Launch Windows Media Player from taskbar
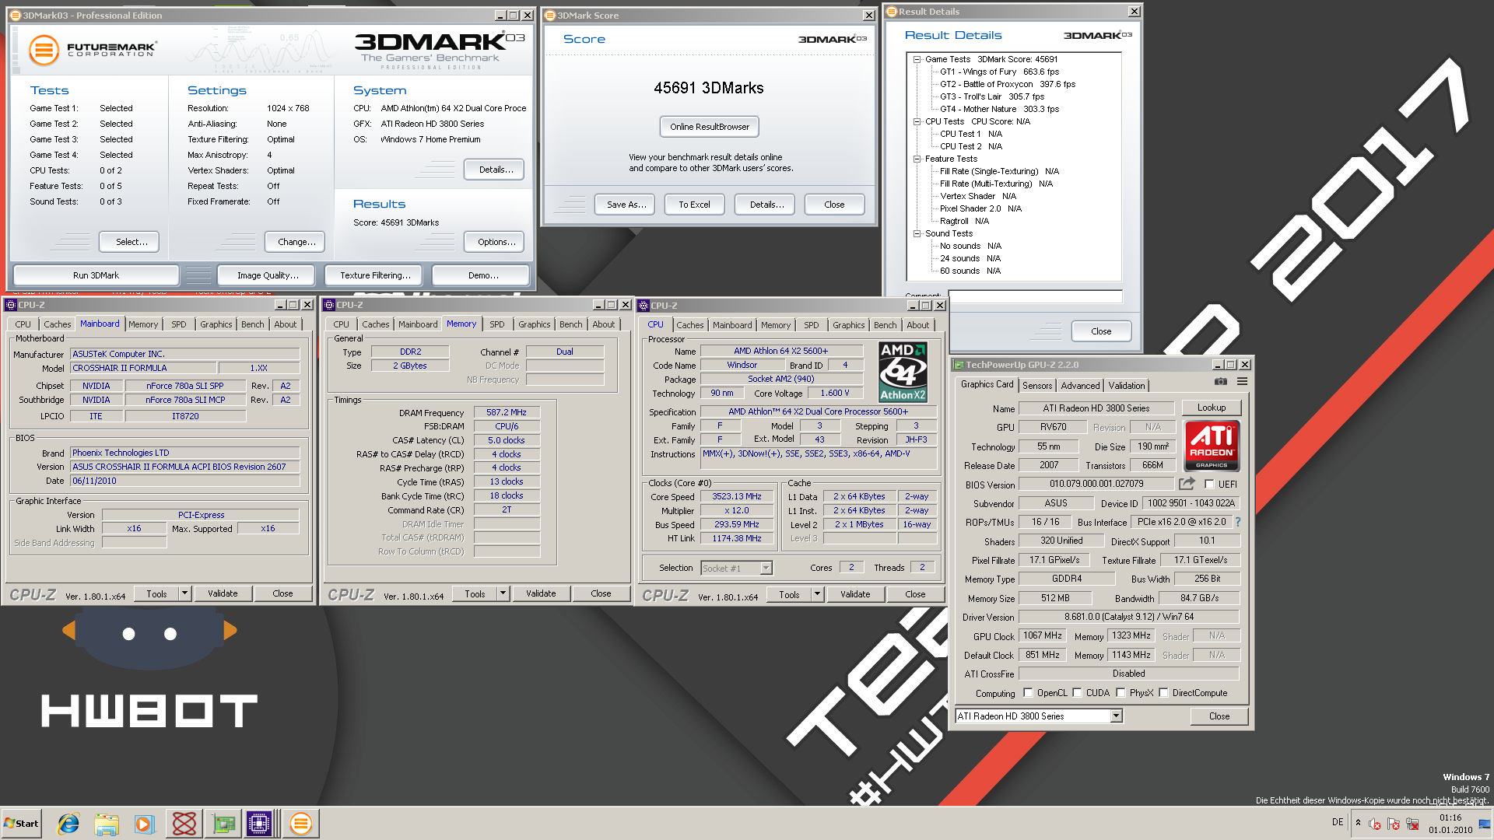The image size is (1494, 840). [145, 824]
